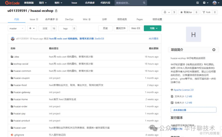This screenshot has height=137, width=222.
Task: Click the 点击添加主题 add topic box
Action: tap(193, 110)
